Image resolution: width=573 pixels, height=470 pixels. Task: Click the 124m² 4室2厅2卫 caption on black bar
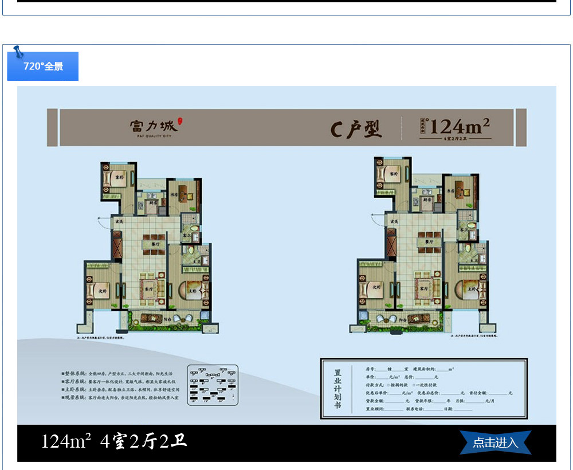(114, 441)
